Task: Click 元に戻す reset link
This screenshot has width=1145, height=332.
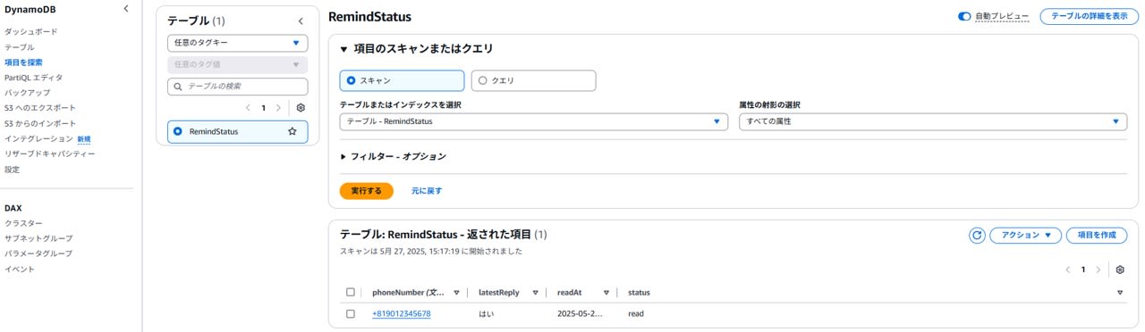Action: click(427, 191)
